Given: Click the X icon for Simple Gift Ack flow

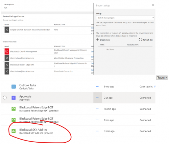Looking at the screenshot, I should coord(7,30).
